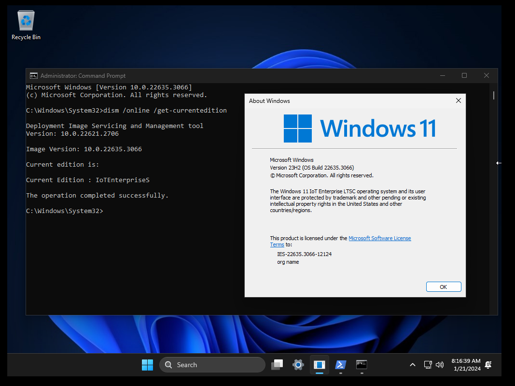Maximize the Command Prompt window

[464, 76]
